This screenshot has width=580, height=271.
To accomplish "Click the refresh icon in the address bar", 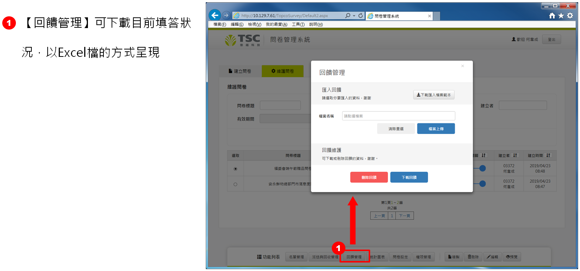I will pyautogui.click(x=361, y=16).
